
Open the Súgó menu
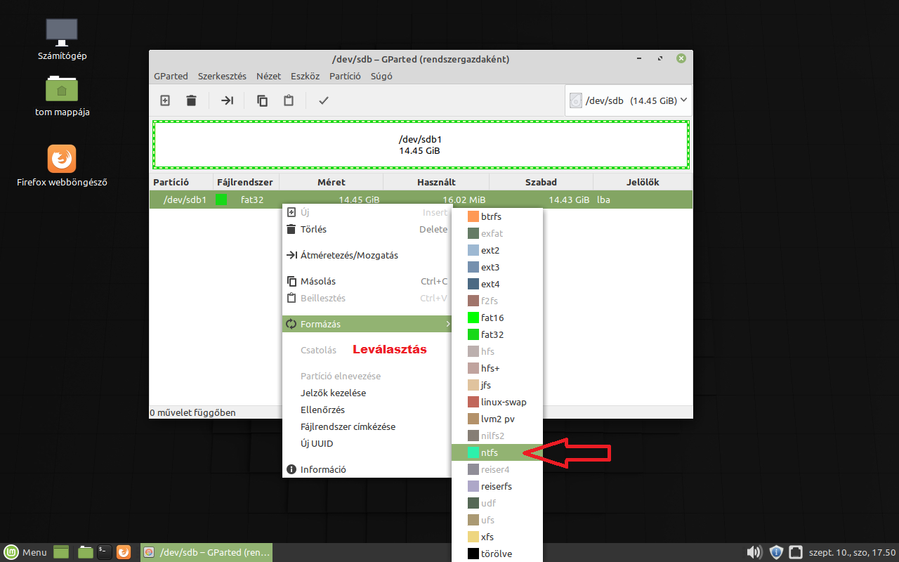381,76
